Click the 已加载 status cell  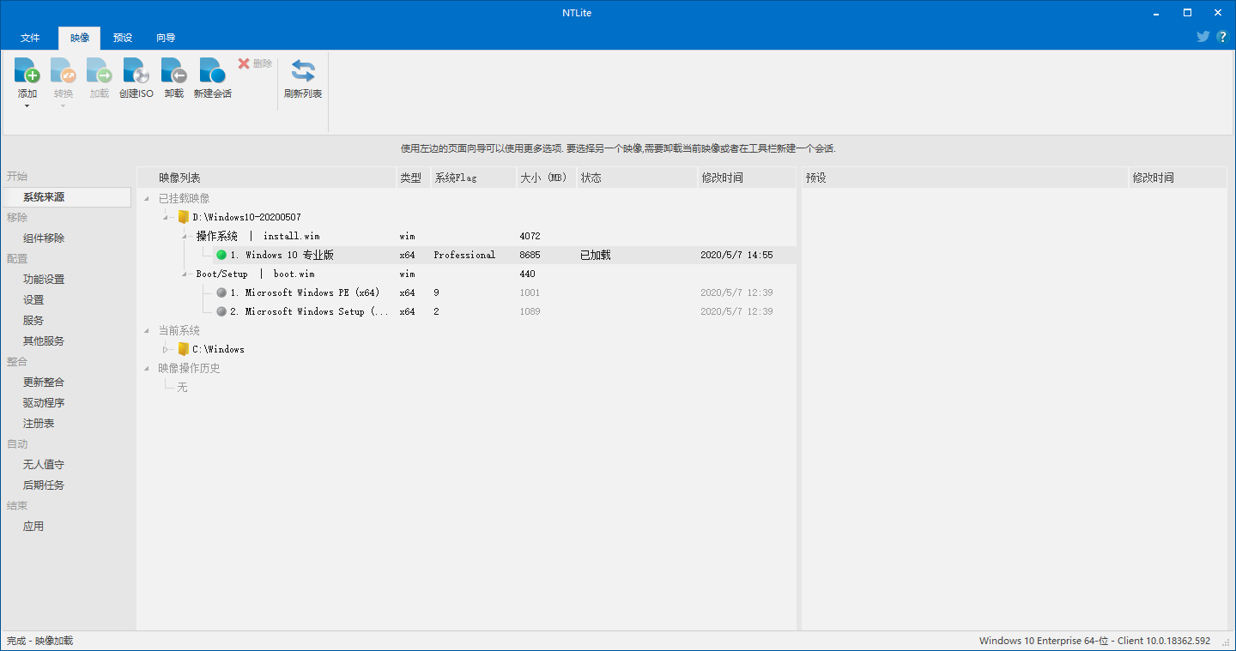(596, 255)
